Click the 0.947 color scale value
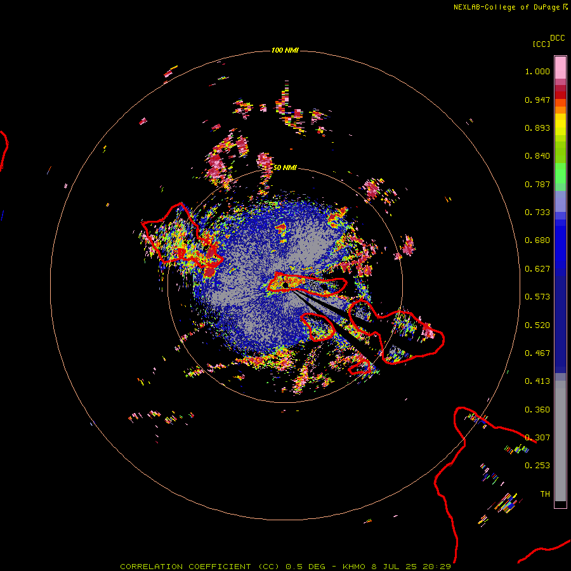 (537, 100)
